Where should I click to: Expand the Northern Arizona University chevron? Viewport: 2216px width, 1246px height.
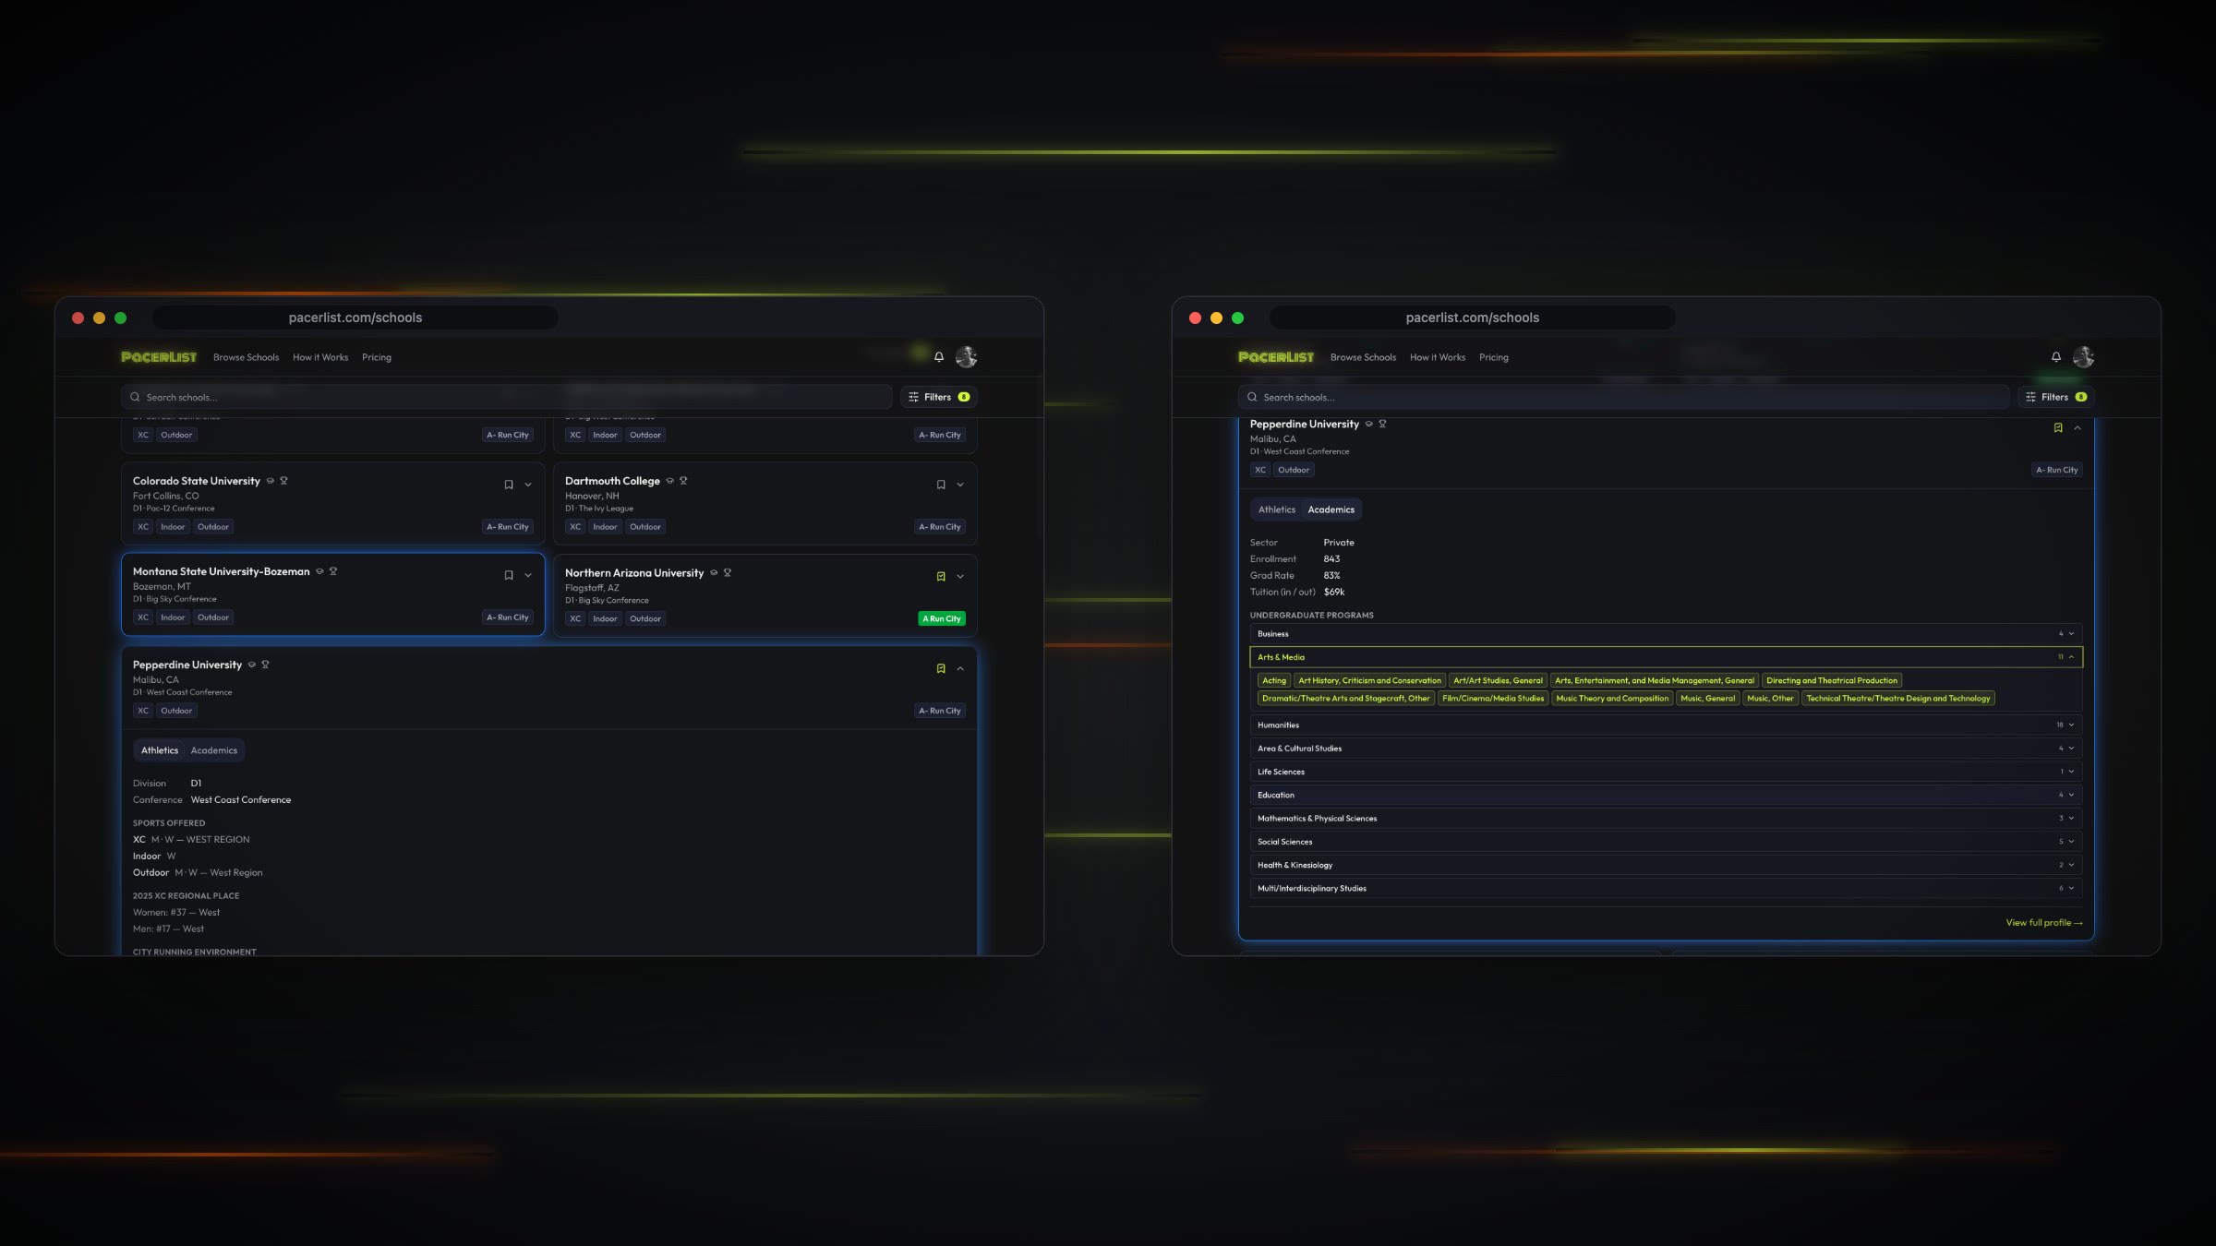tap(960, 577)
